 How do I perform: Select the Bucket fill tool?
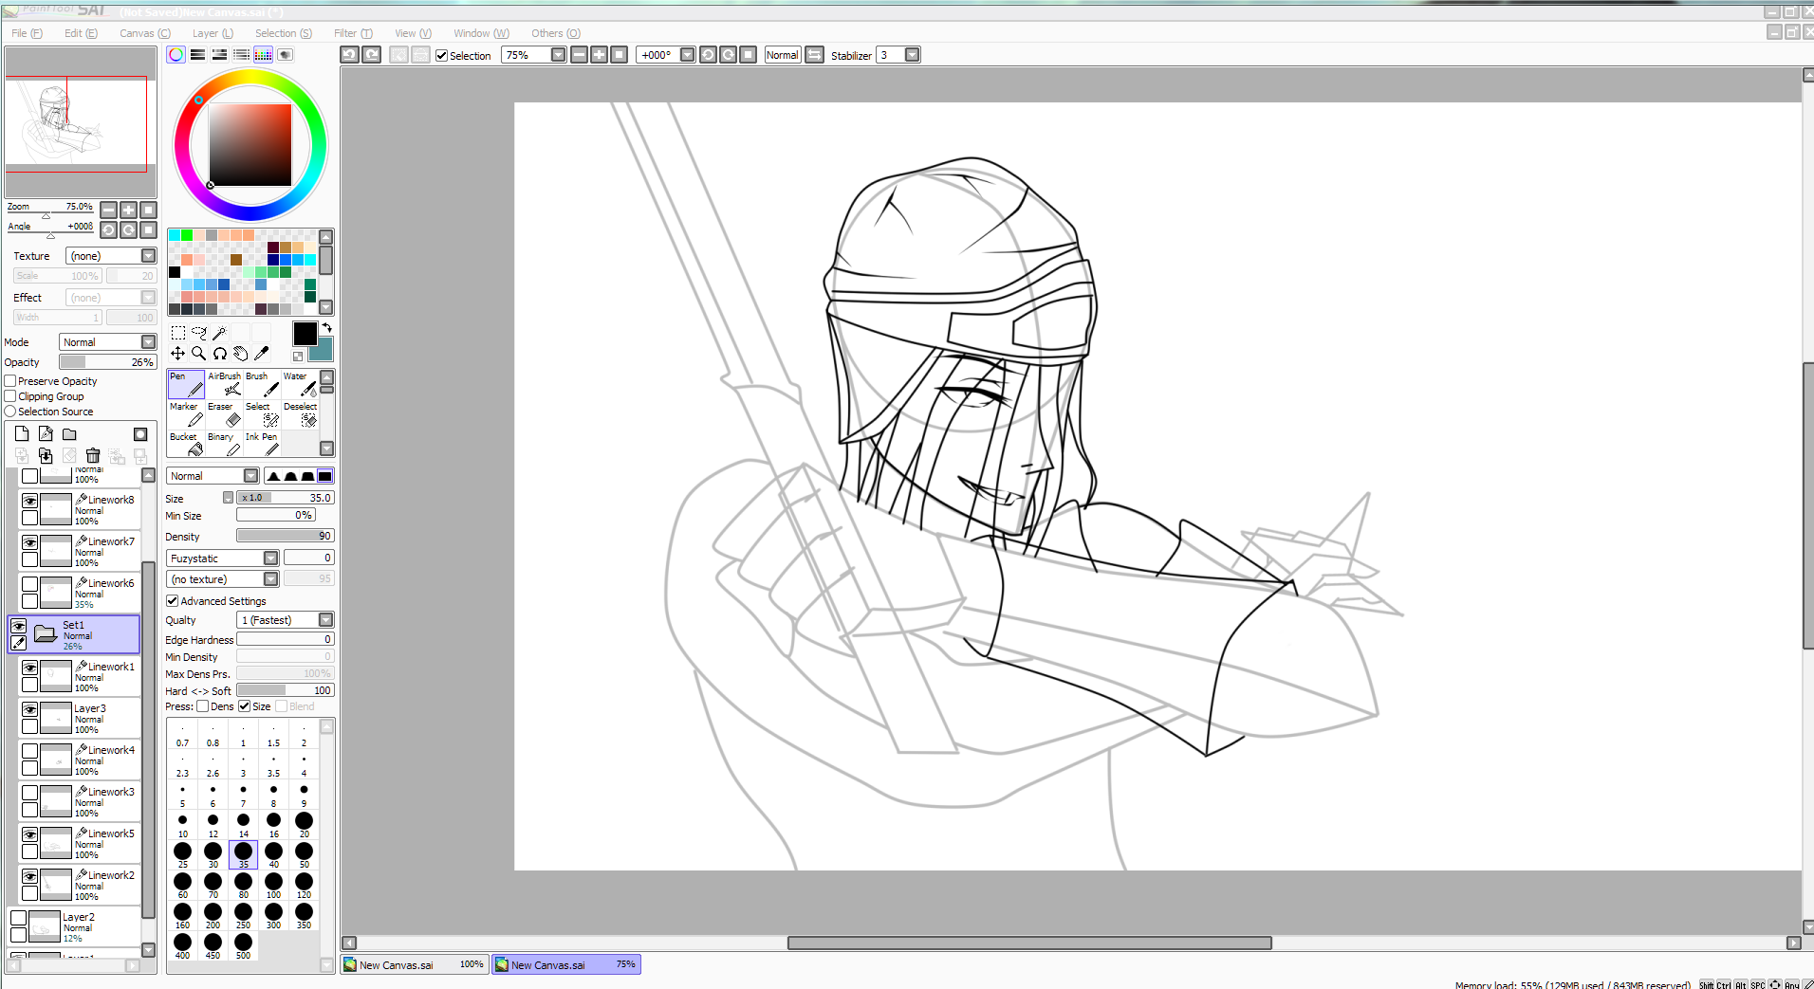(184, 446)
